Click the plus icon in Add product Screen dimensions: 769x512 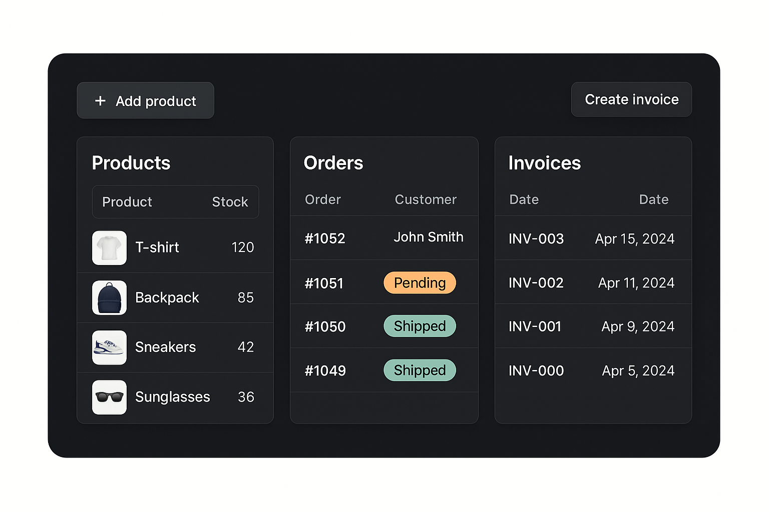click(100, 101)
